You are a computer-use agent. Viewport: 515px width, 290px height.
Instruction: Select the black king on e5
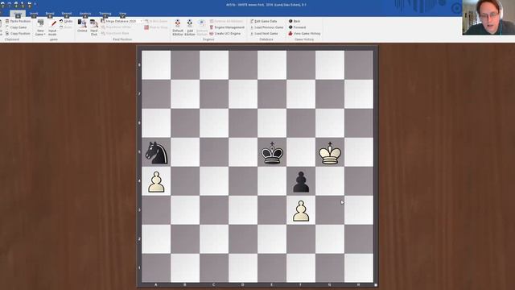(272, 152)
